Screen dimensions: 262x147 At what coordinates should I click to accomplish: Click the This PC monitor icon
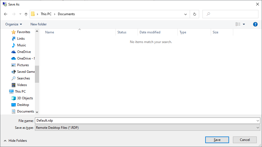(x=11, y=92)
